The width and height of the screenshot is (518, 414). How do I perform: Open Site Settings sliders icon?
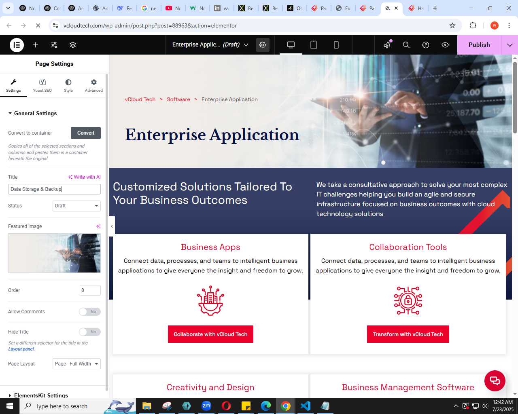54,45
